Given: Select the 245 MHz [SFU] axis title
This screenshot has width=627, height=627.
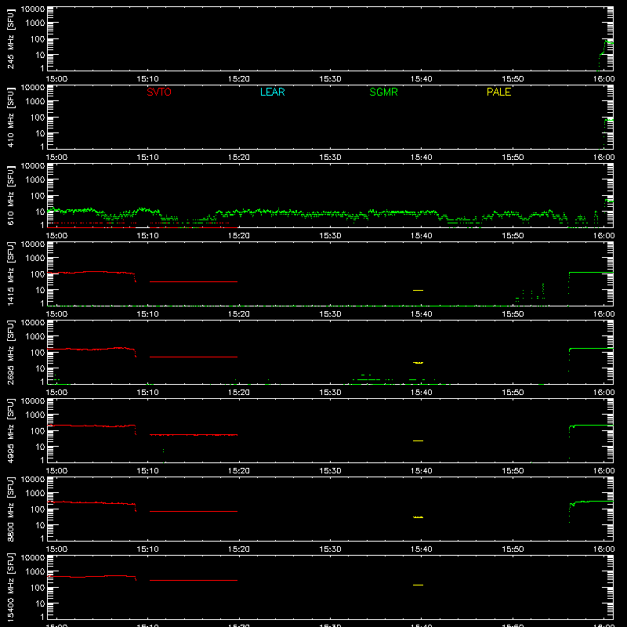Looking at the screenshot, I should click(11, 38).
